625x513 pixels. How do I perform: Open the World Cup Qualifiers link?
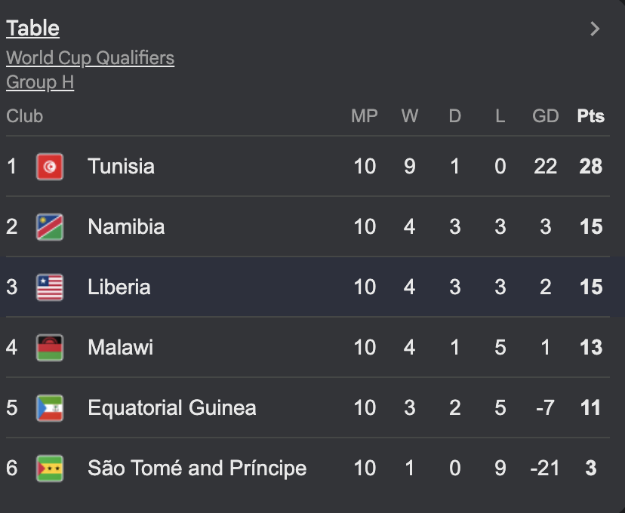(90, 58)
